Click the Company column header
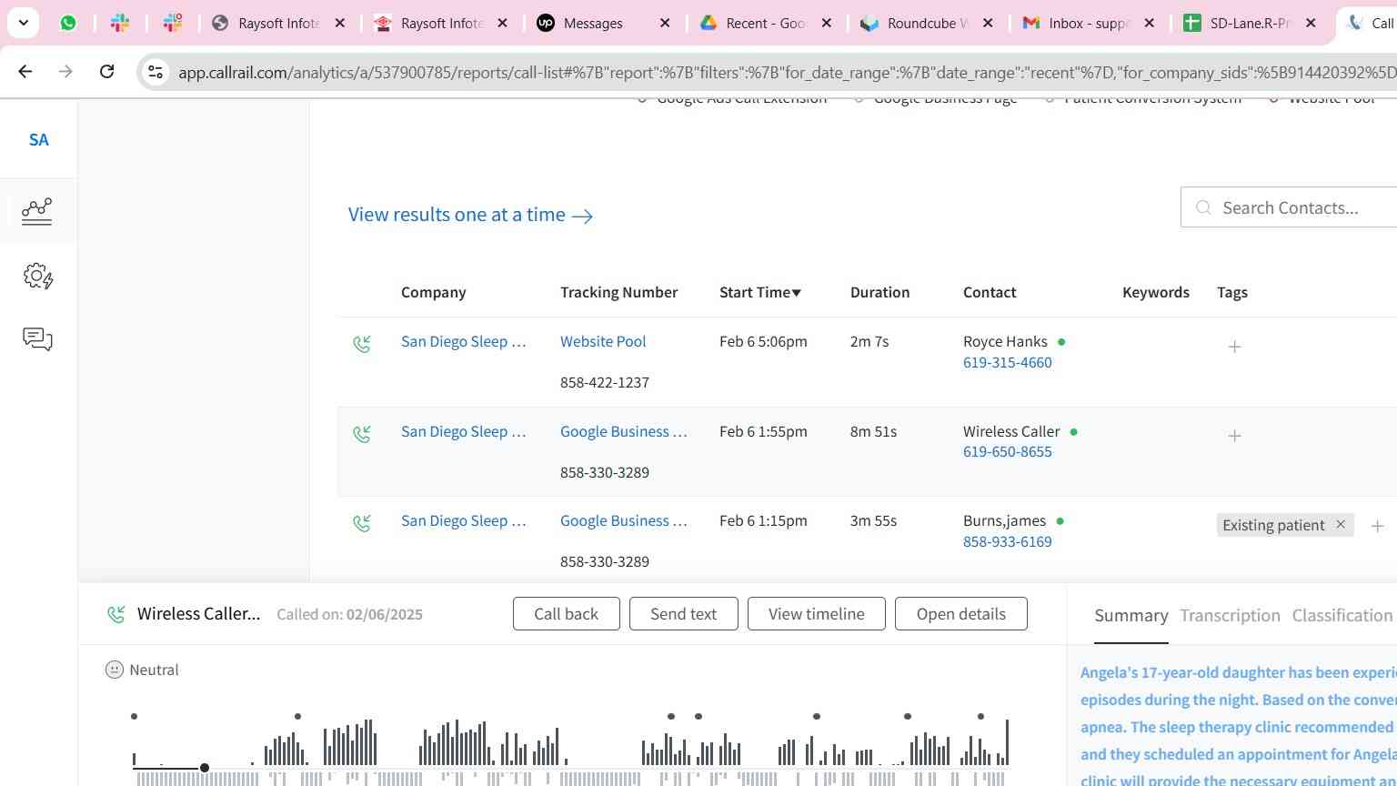1397x786 pixels. 434,292
